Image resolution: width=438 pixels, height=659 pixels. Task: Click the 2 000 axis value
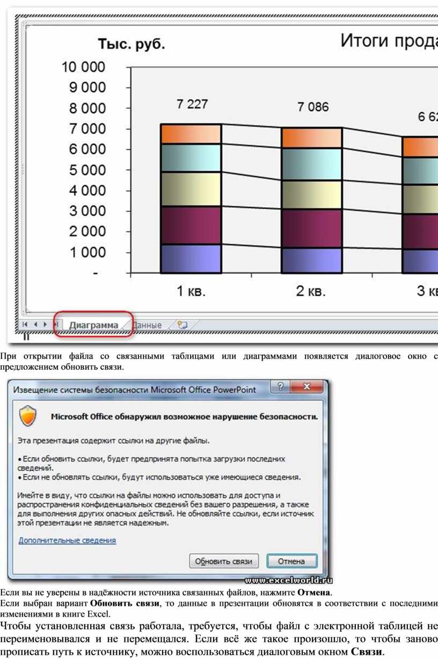[87, 232]
